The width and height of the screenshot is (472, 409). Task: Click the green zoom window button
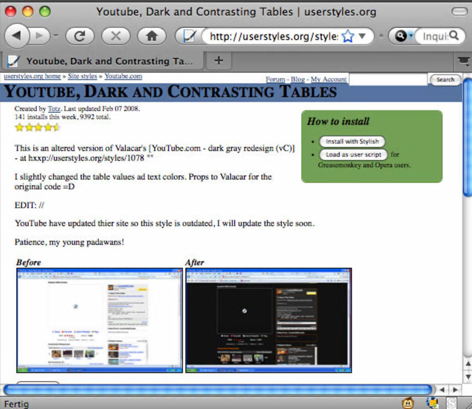(x=45, y=12)
